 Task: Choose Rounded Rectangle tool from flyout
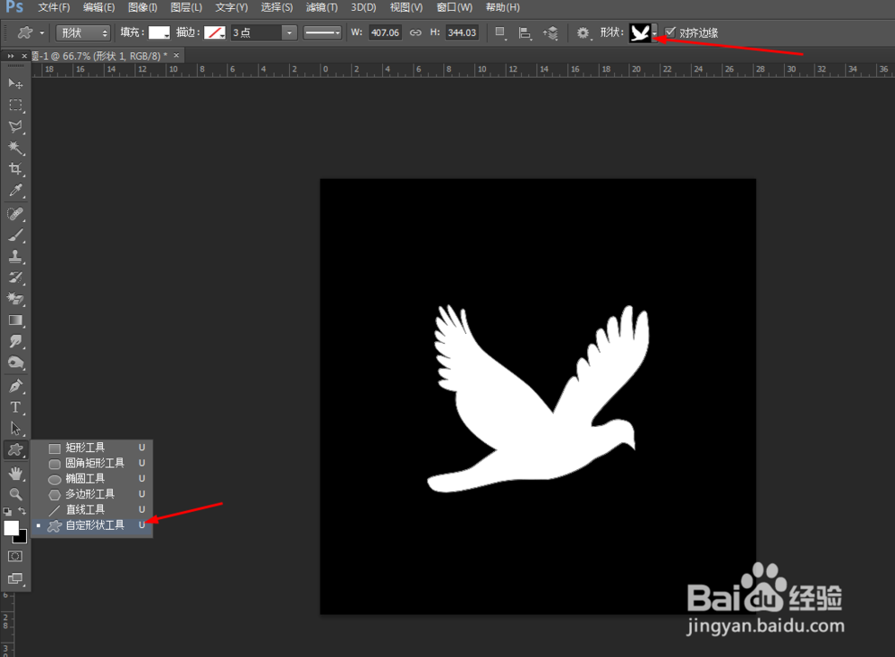(92, 463)
